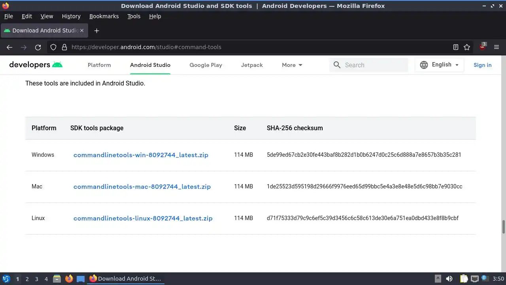Open the Firefox hamburger application menu

pos(497,47)
